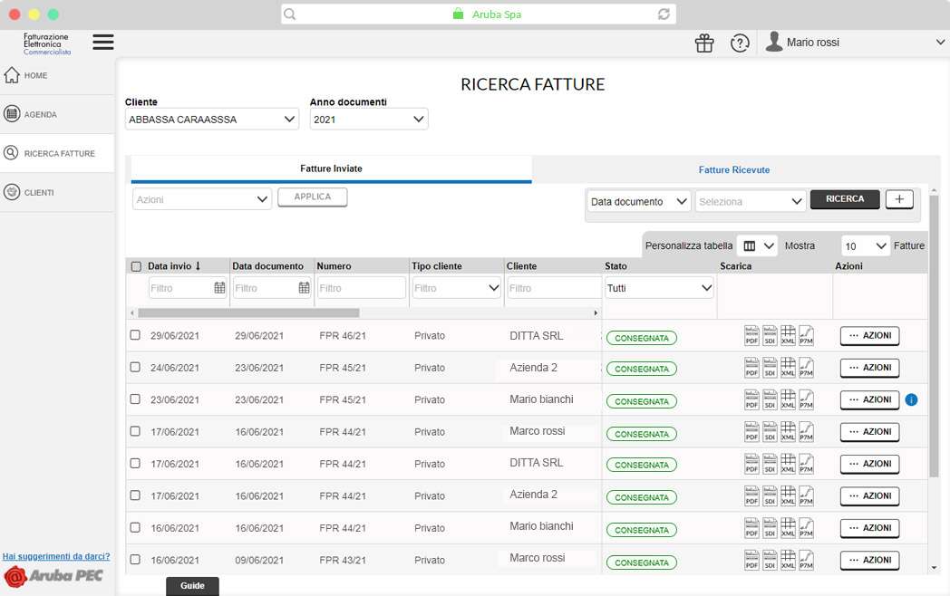950x596 pixels.
Task: Select all invoices with header checkbox
Action: click(x=136, y=266)
